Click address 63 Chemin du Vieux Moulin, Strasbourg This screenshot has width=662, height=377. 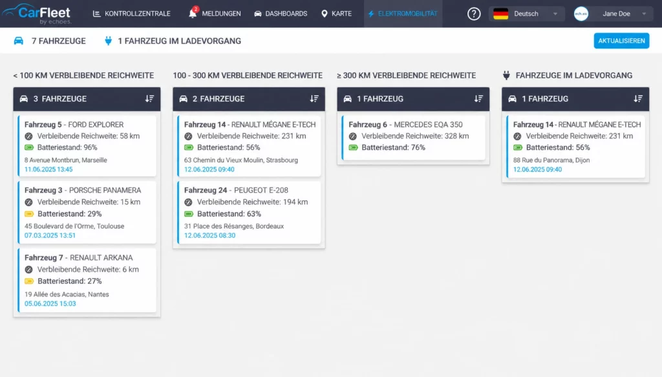(241, 160)
